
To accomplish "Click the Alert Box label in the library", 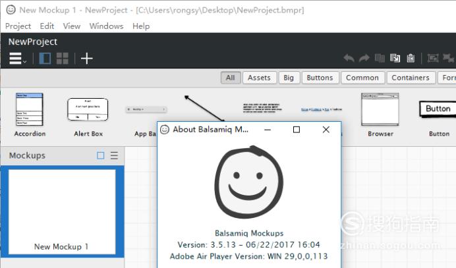I will coord(88,134).
